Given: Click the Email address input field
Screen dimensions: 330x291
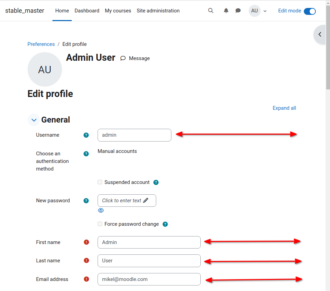Looking at the screenshot, I should pyautogui.click(x=149, y=279).
